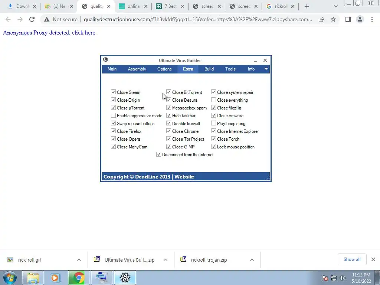Uncheck Close Steam checkbox
The width and height of the screenshot is (380, 285).
(113, 92)
